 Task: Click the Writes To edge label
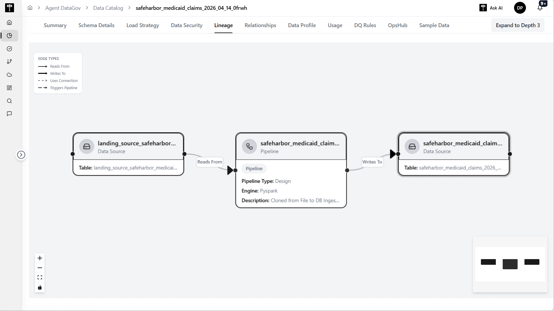coord(372,162)
